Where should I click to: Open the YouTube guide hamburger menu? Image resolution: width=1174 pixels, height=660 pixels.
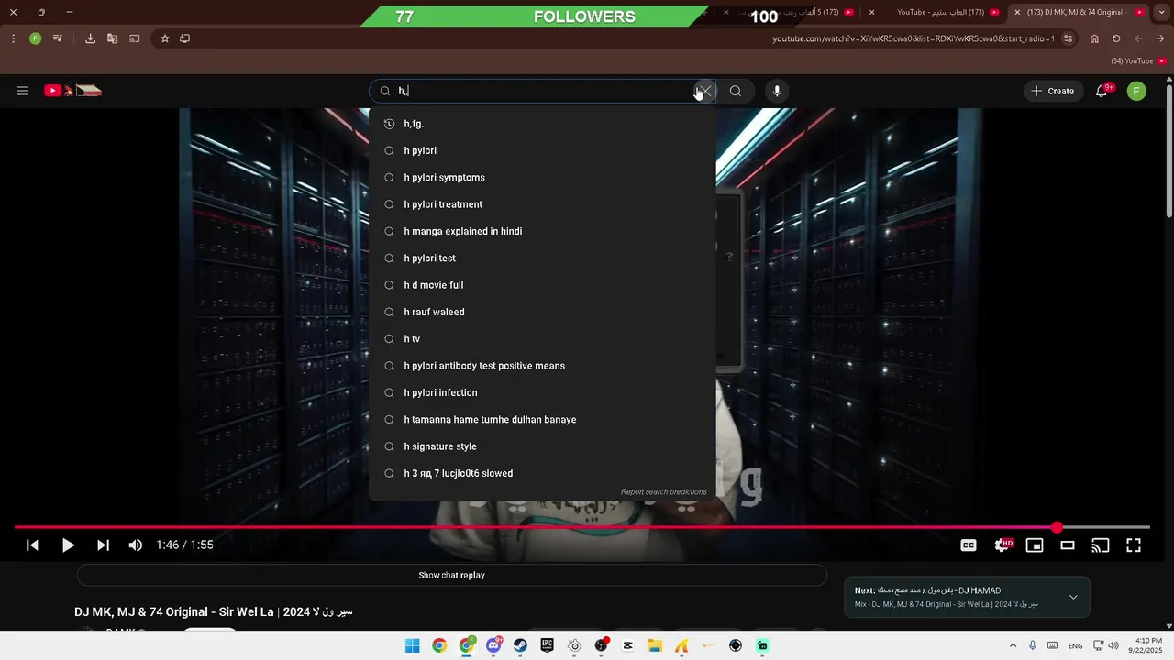pyautogui.click(x=22, y=91)
